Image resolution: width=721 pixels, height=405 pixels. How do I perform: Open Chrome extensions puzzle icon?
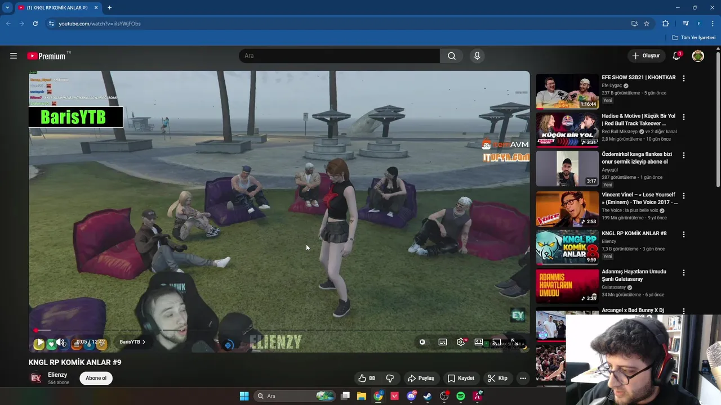tap(665, 24)
